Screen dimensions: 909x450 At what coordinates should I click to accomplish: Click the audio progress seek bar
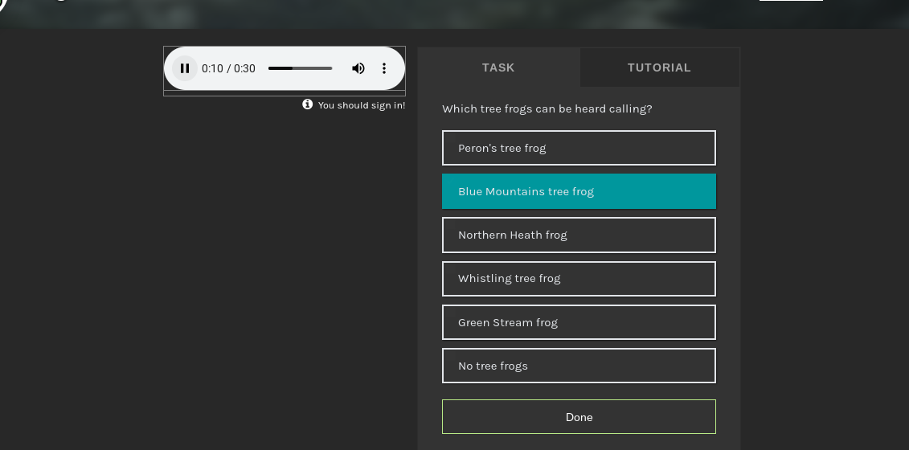(x=301, y=68)
